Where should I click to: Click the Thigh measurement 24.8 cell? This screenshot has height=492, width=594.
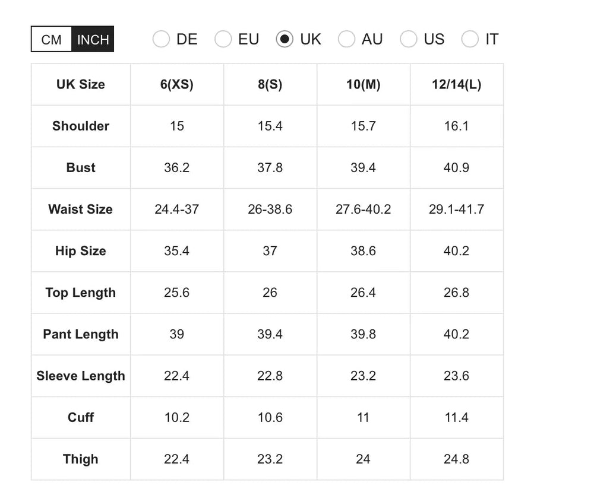(456, 459)
